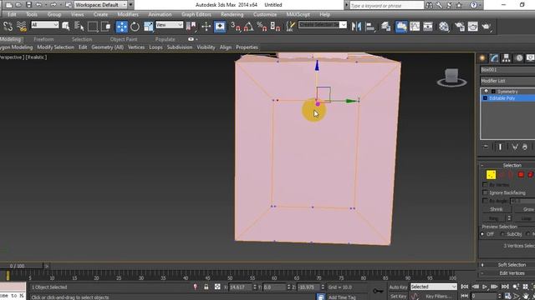Click the Bind to Space Warp tool

click(x=22, y=27)
